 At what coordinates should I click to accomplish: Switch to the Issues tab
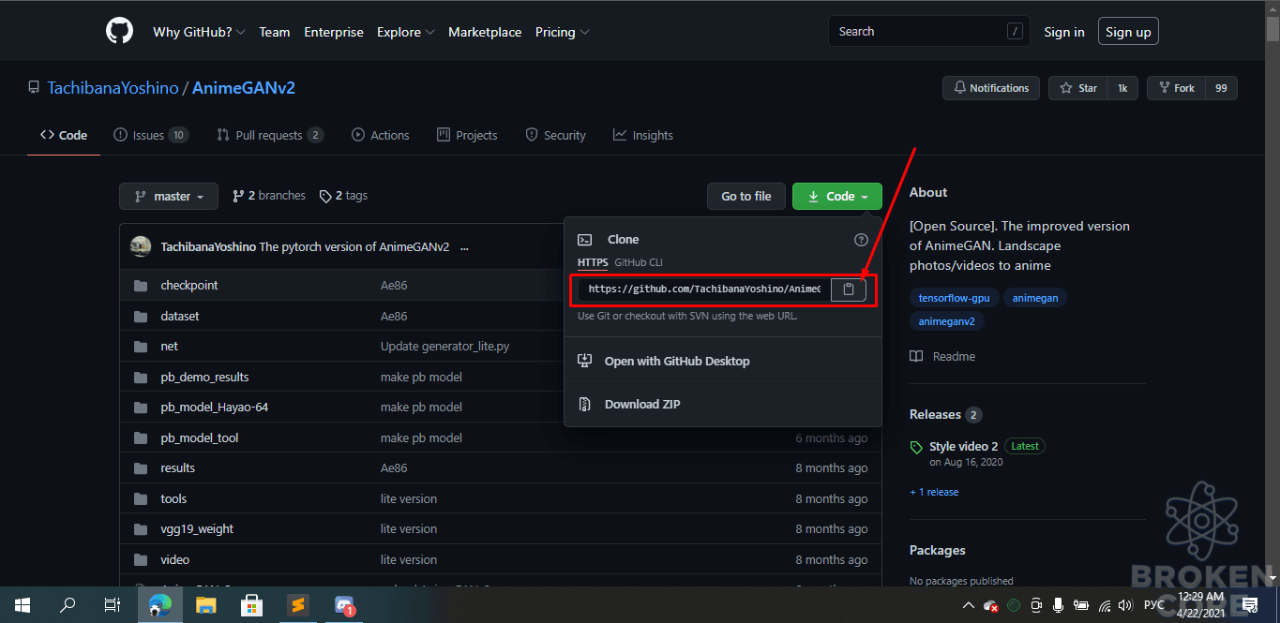[x=151, y=136]
